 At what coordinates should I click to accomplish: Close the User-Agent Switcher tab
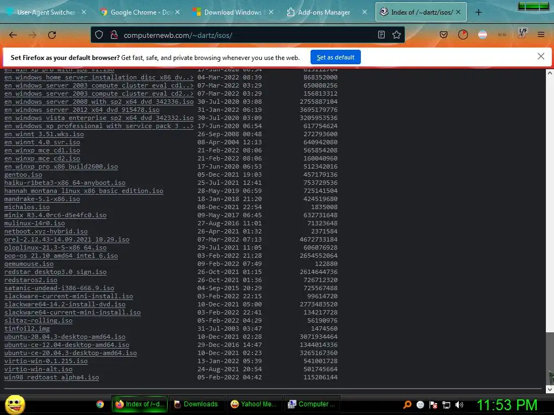(x=84, y=12)
